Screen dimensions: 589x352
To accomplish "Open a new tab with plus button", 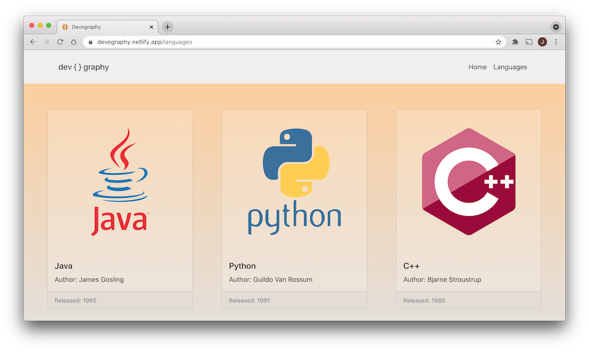I will click(x=167, y=27).
